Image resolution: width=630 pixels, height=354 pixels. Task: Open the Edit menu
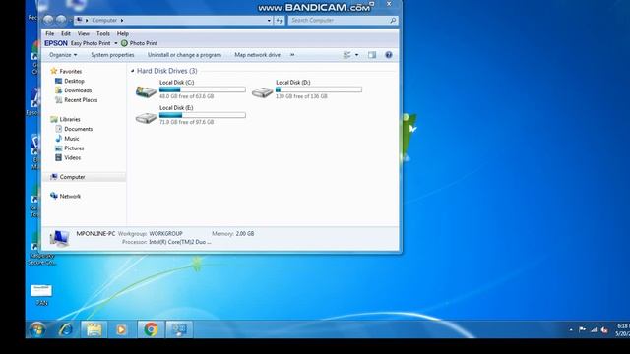66,33
